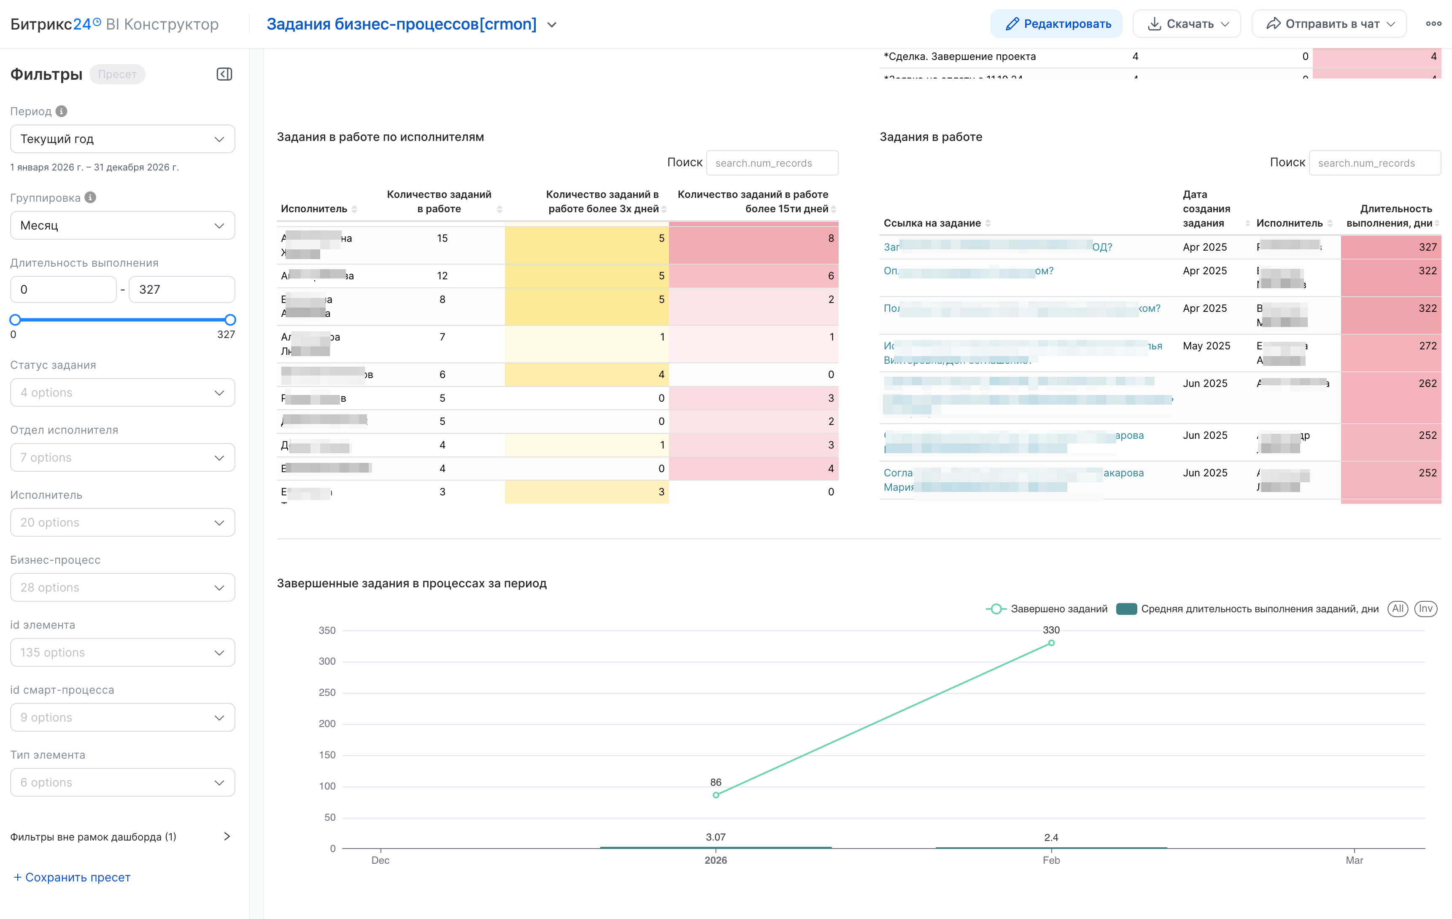Expand Статус задания 4 options dropdown

click(122, 392)
